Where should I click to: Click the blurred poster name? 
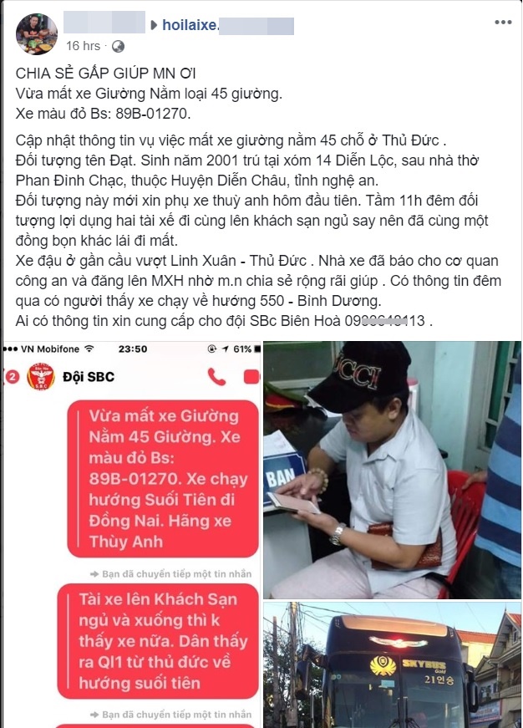point(104,23)
